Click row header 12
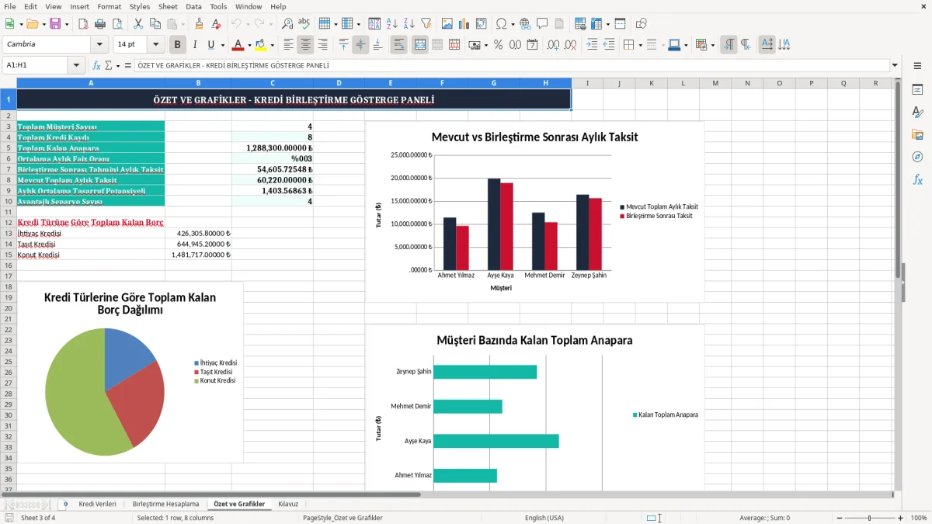932x524 pixels. click(x=8, y=222)
